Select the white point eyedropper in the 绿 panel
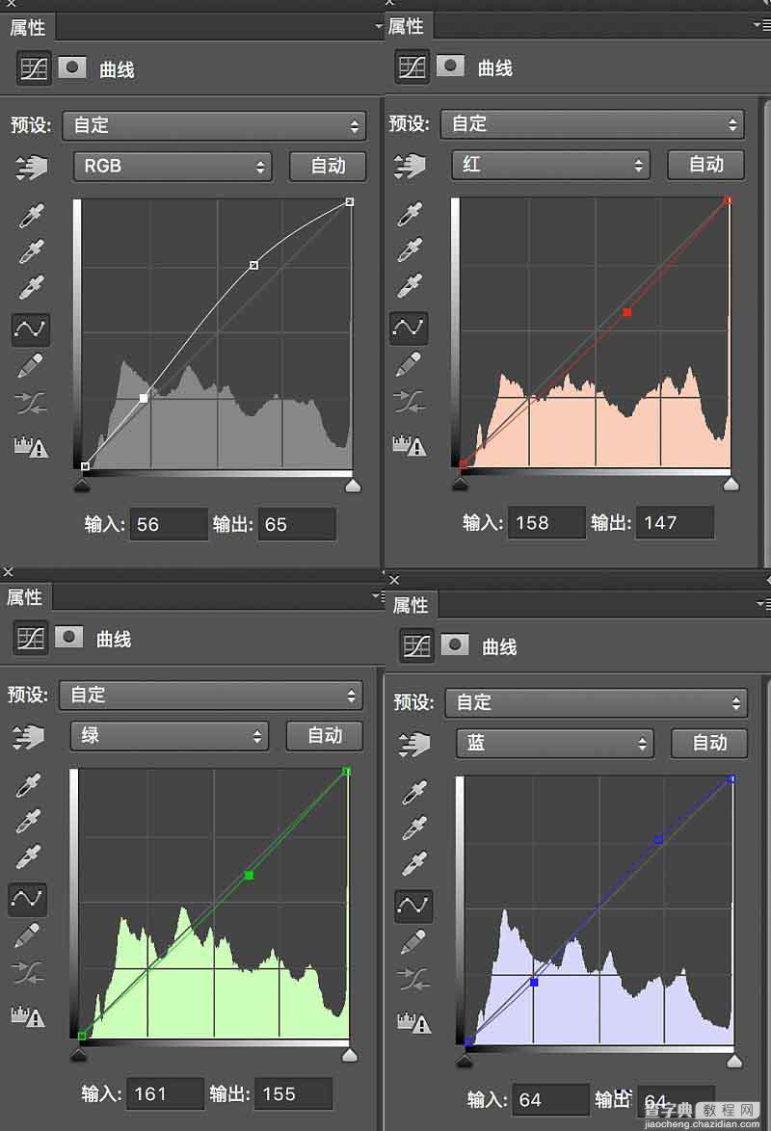This screenshot has width=771, height=1131. point(28,855)
